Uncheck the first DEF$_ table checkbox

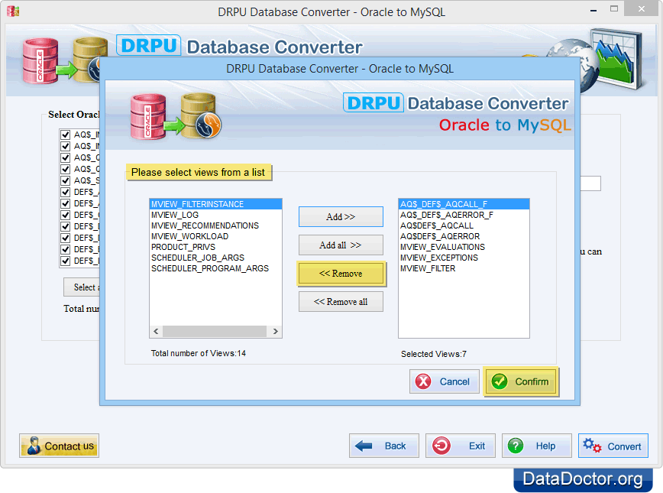click(x=65, y=192)
